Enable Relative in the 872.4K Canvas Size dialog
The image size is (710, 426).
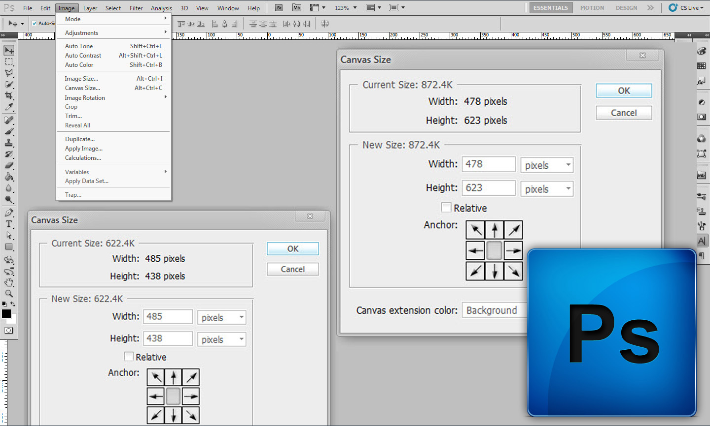pos(446,208)
